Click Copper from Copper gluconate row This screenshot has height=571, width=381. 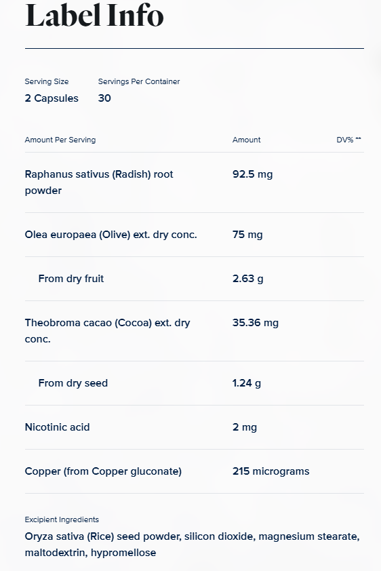[x=195, y=471]
